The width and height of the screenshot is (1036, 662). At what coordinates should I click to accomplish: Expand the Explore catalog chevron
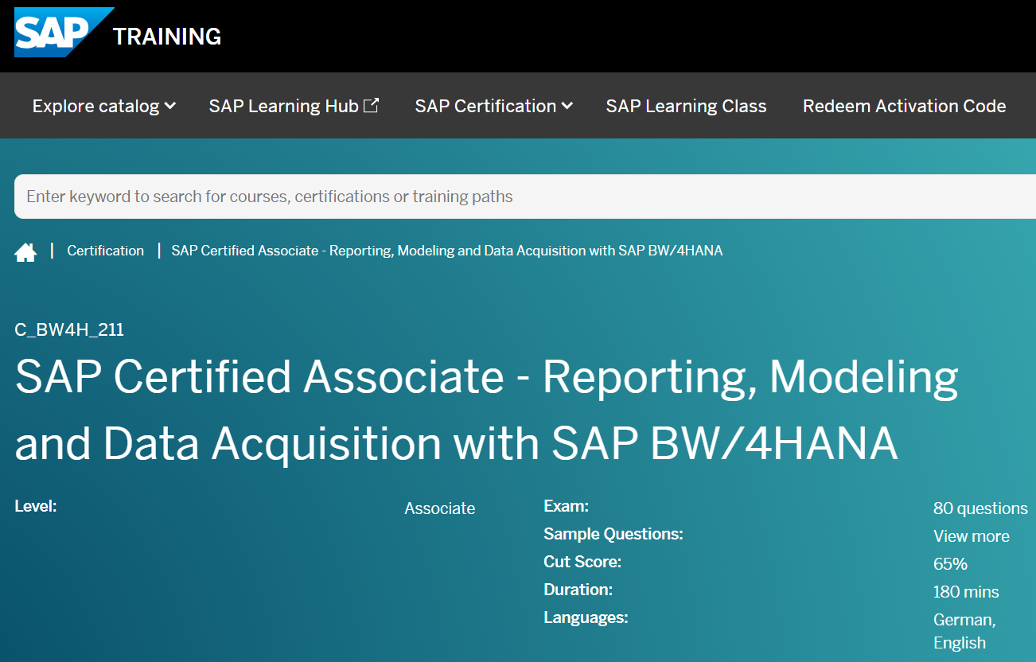(x=169, y=107)
